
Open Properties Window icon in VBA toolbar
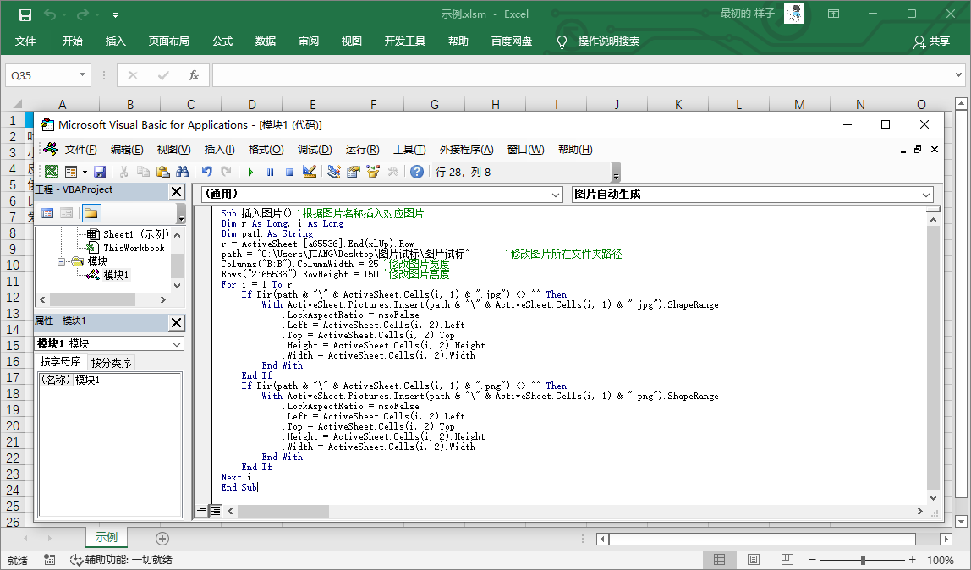pos(354,172)
